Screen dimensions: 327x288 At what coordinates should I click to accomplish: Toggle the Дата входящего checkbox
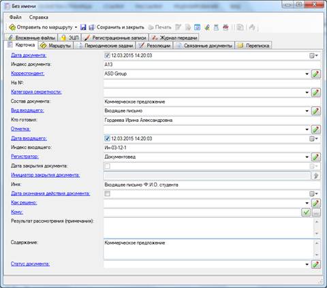107,138
